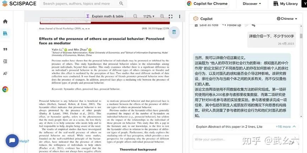Screen dimensions: 307x153
Task: Open the library books sidebar icon
Action: [x=5, y=33]
